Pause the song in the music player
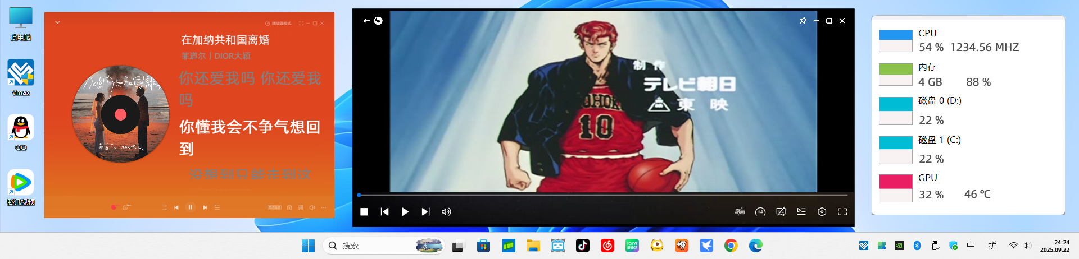Image resolution: width=1079 pixels, height=259 pixels. point(191,207)
